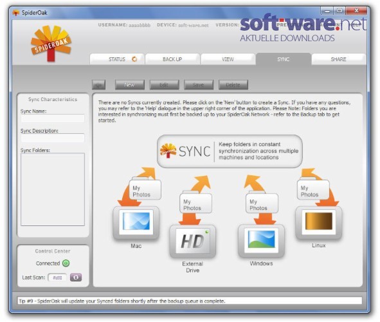Go to the SHARE tab

[x=339, y=59]
